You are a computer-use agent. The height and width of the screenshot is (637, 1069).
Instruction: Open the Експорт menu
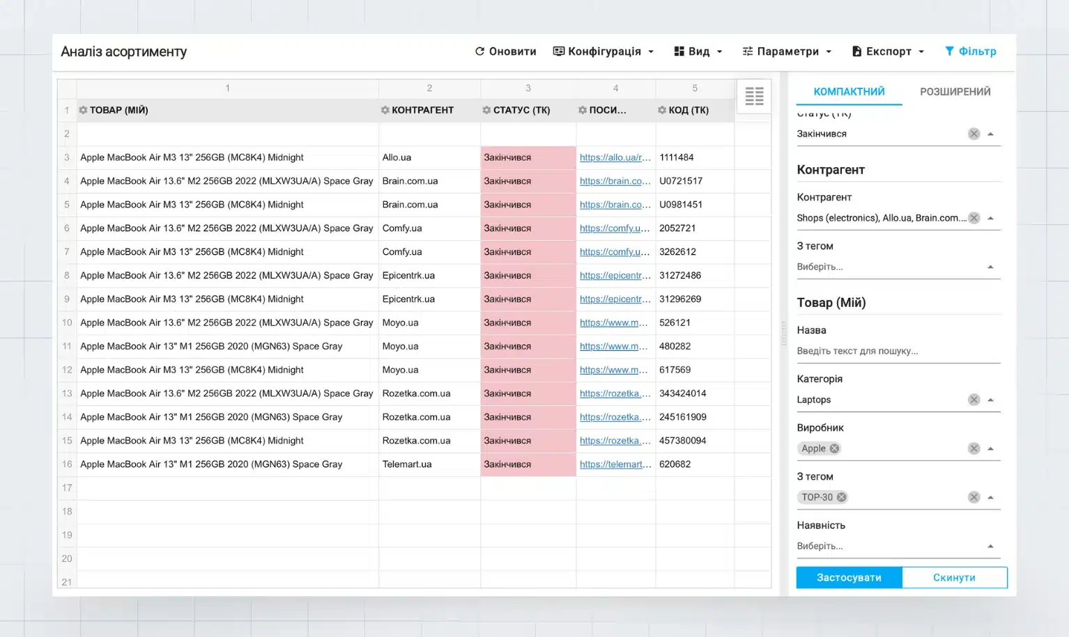pos(888,52)
